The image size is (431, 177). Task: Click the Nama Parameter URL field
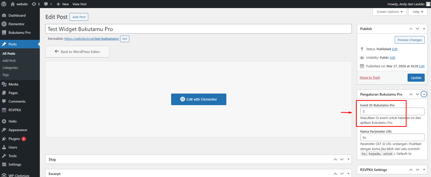(x=392, y=137)
